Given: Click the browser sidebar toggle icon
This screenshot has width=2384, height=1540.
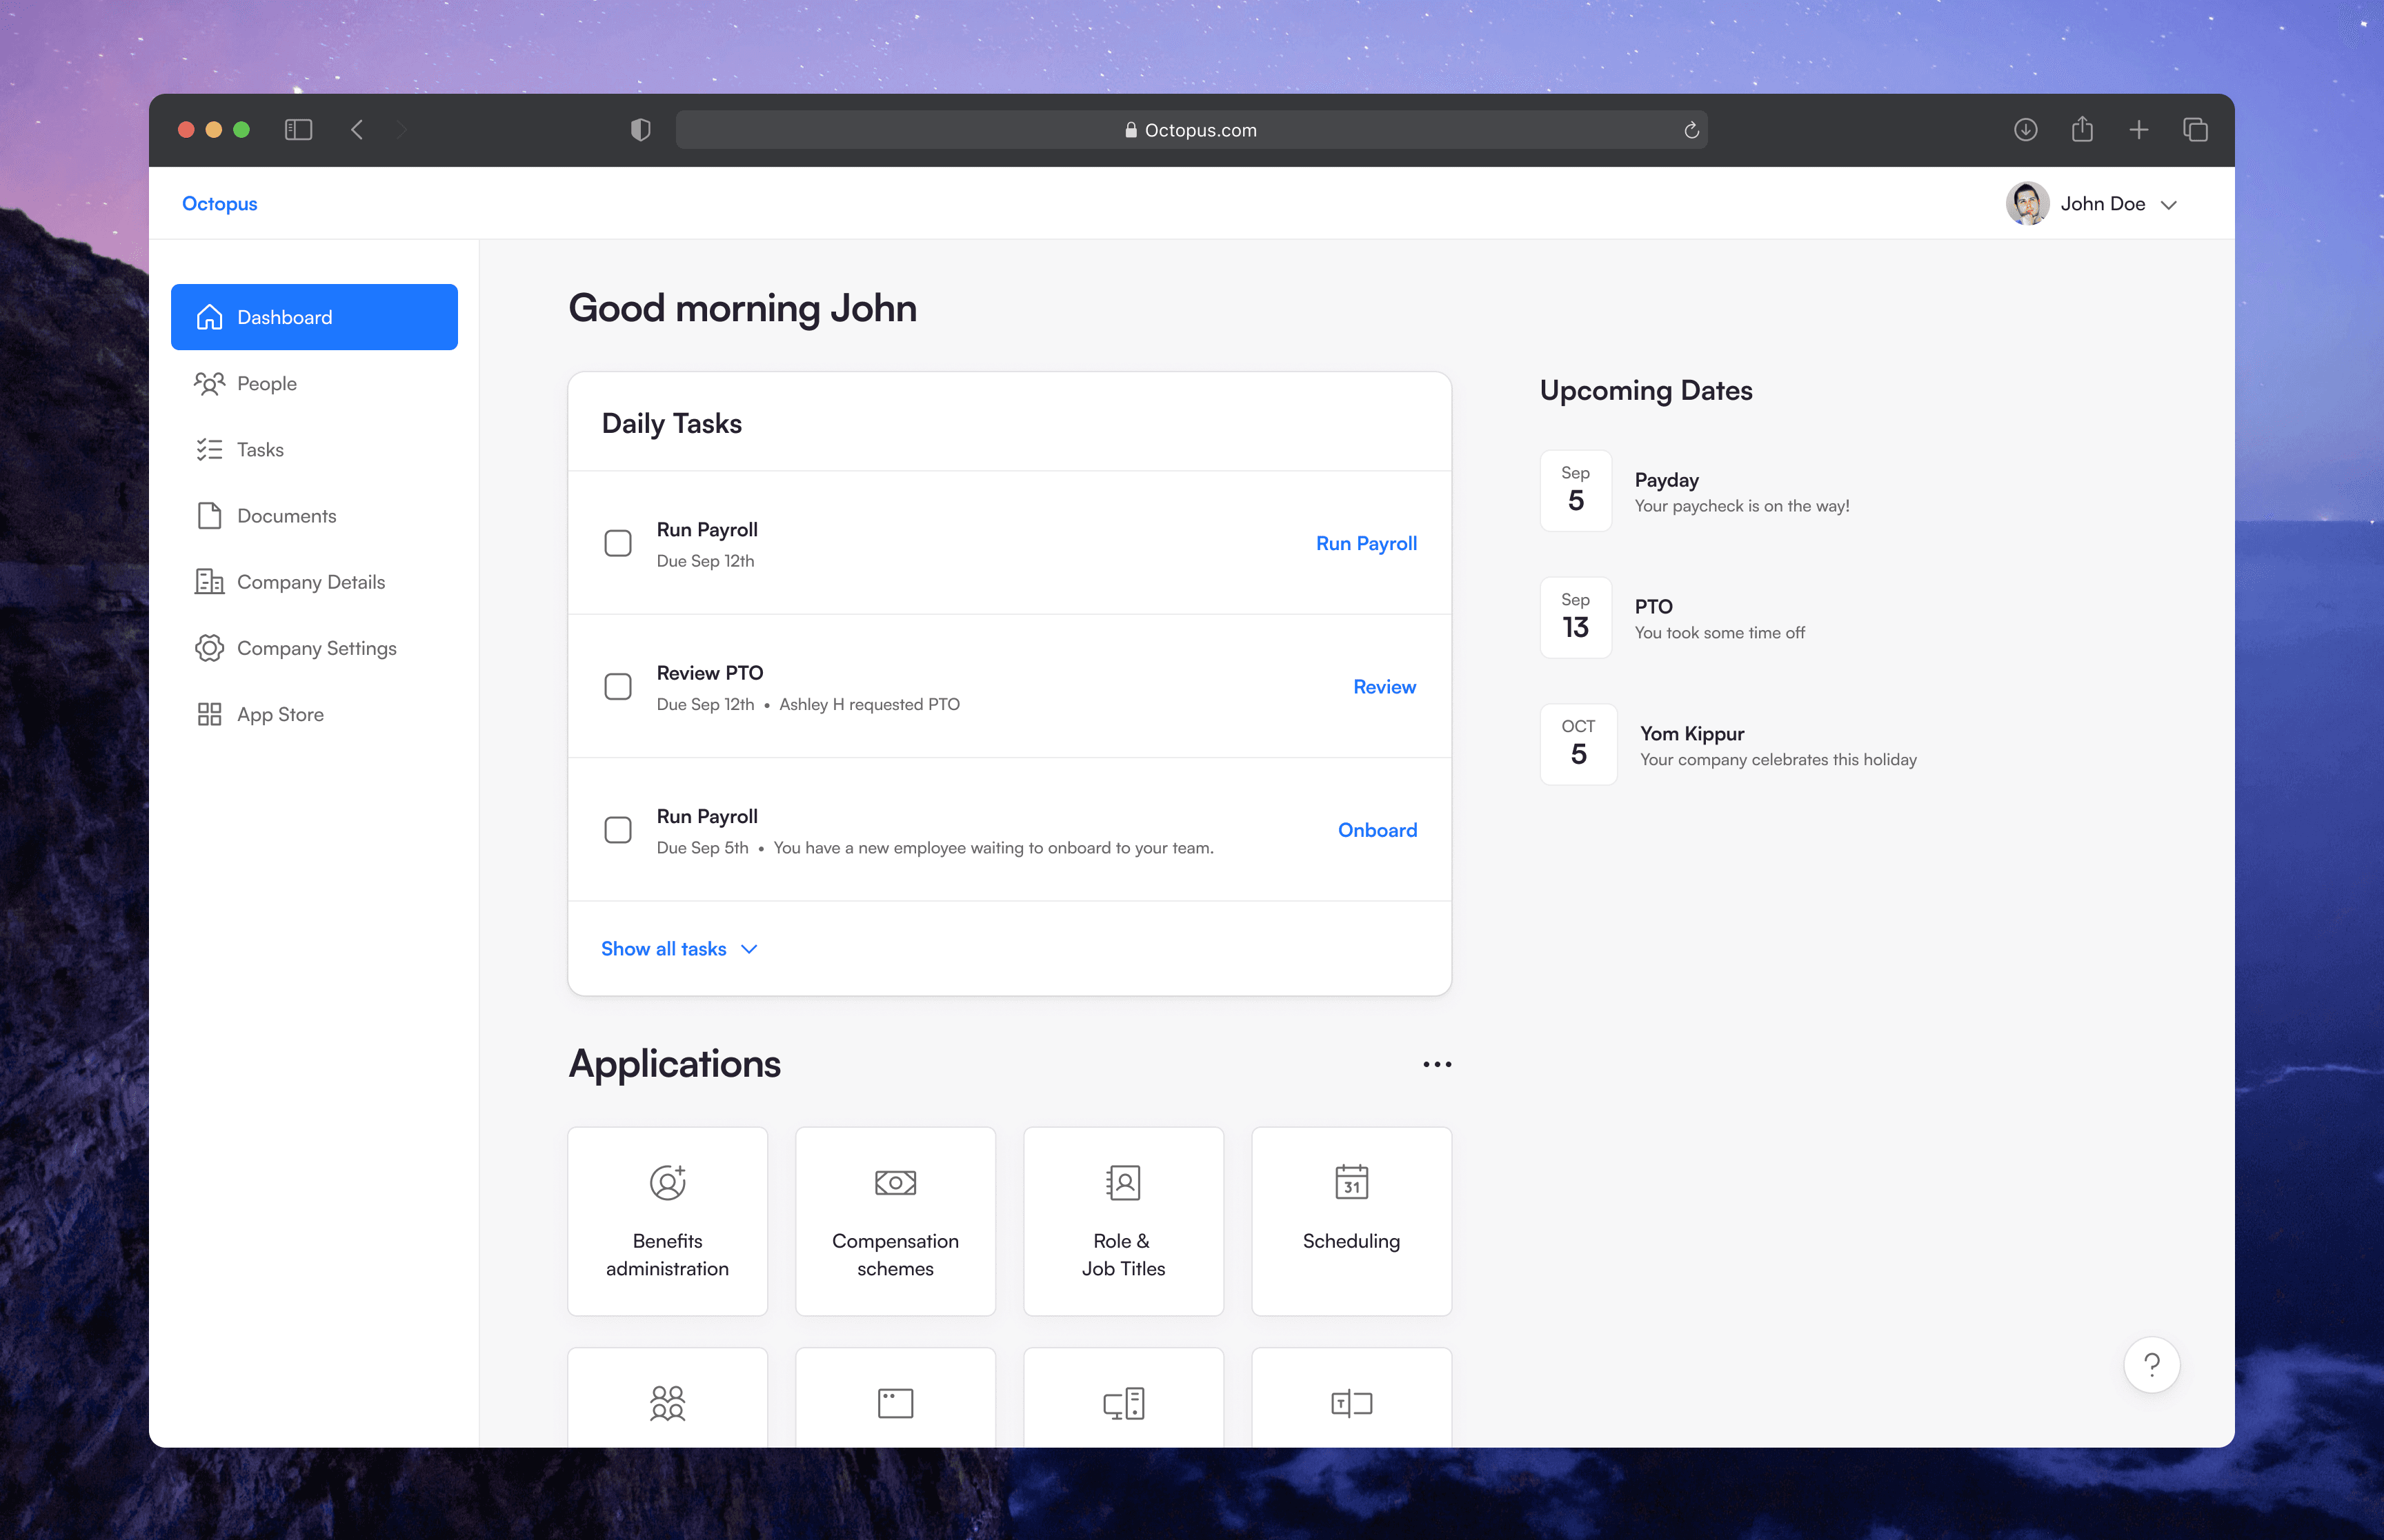Looking at the screenshot, I should [298, 130].
